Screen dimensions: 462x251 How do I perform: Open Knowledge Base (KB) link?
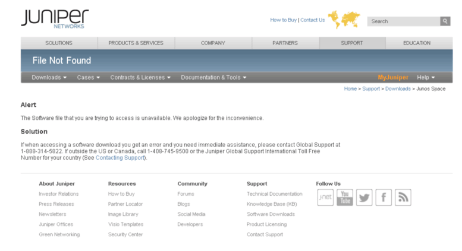pos(272,204)
